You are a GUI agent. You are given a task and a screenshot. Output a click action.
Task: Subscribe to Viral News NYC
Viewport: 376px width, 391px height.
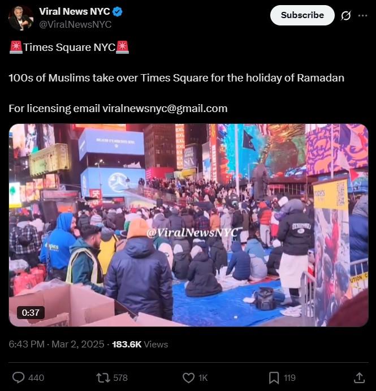[302, 15]
